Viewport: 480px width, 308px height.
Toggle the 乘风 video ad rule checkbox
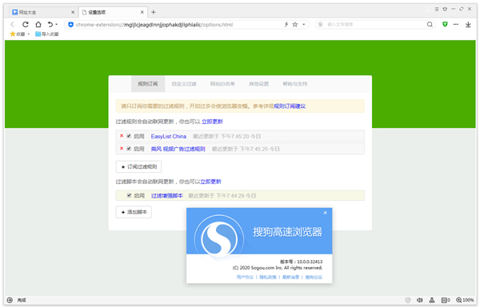coord(129,149)
